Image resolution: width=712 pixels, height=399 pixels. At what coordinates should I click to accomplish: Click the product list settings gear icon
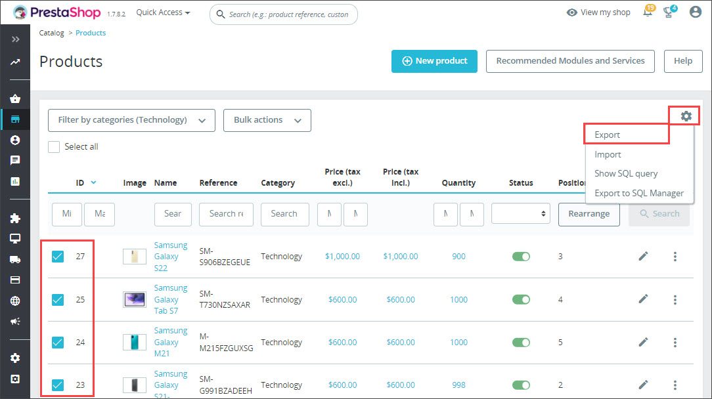[x=686, y=116]
